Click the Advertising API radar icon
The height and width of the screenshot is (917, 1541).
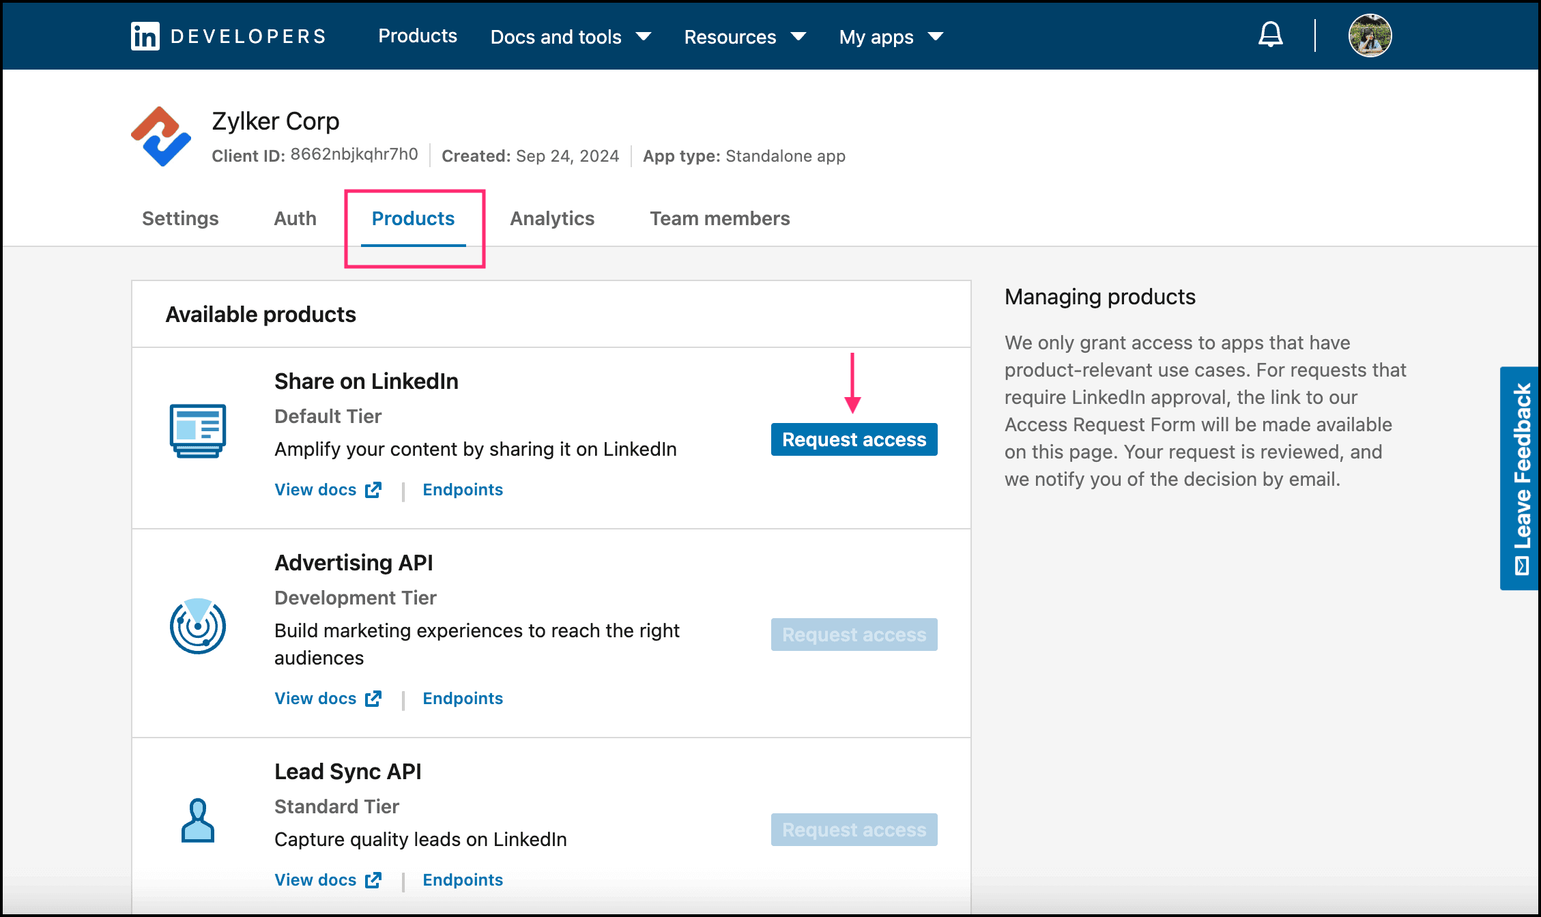(x=197, y=626)
